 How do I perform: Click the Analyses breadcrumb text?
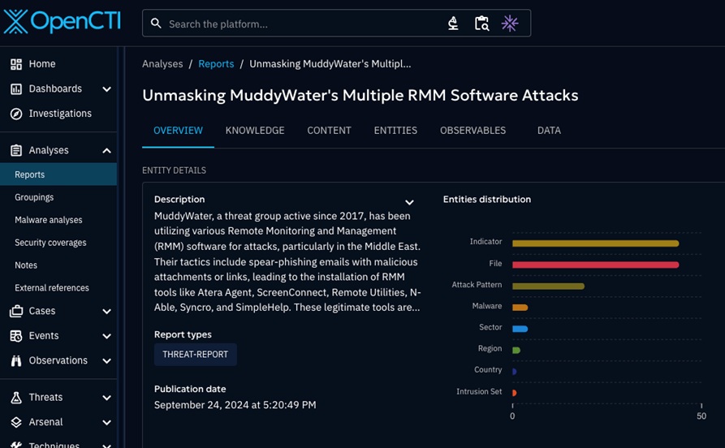[x=162, y=64]
